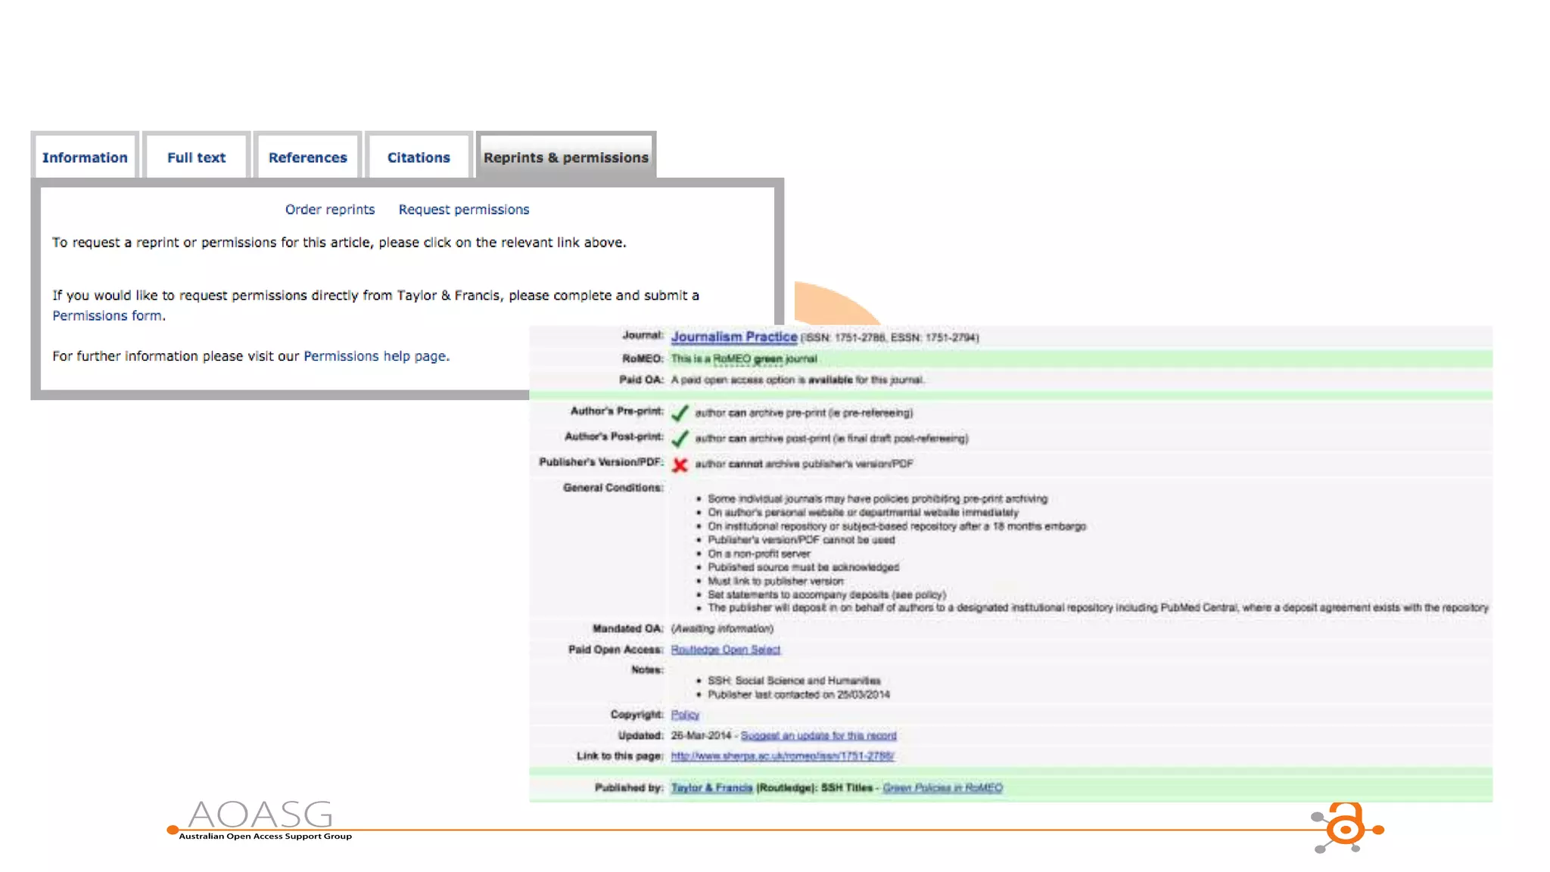The image size is (1550, 872).
Task: Open the Copyright Policy link
Action: [x=684, y=715]
